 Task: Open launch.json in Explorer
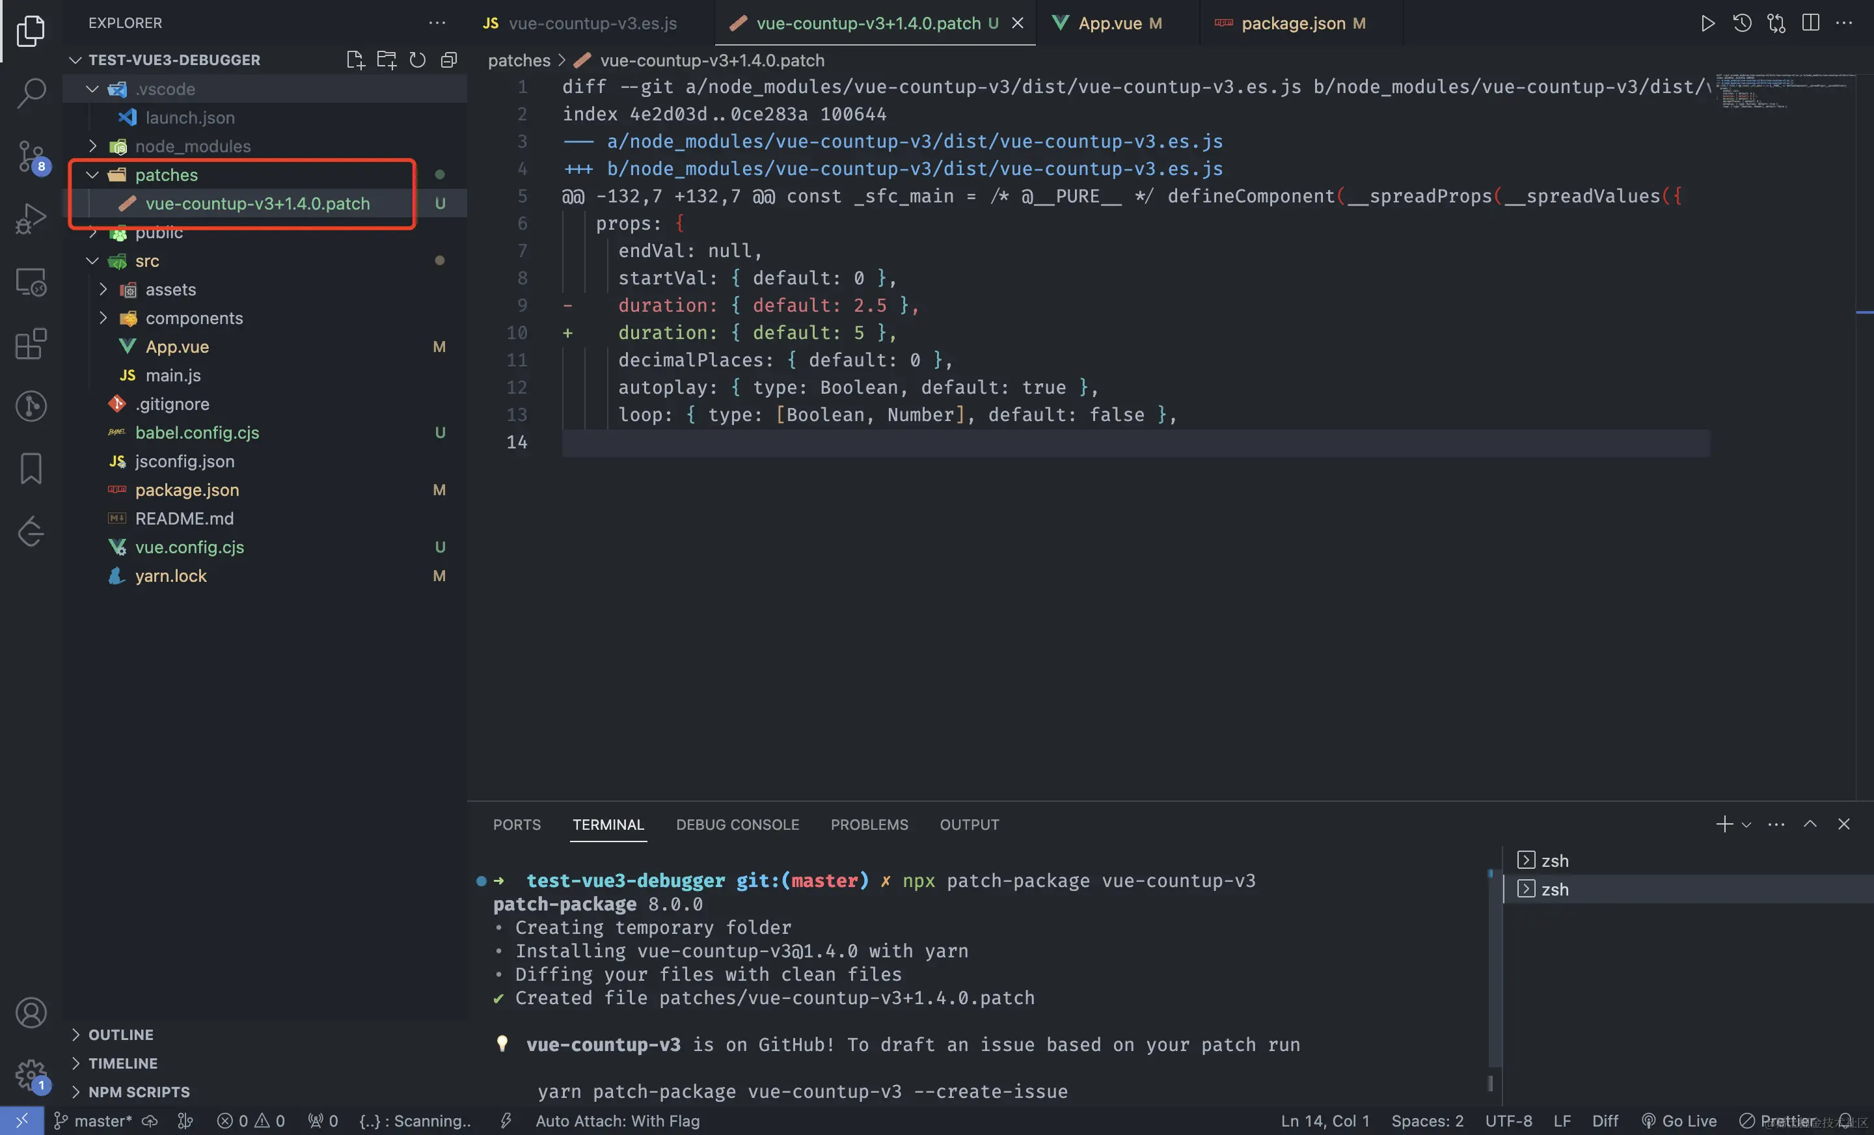(x=265, y=117)
